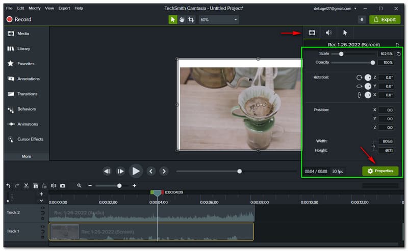Toggle visibility eye for Track 2
The height and width of the screenshot is (251, 408).
tap(42, 208)
